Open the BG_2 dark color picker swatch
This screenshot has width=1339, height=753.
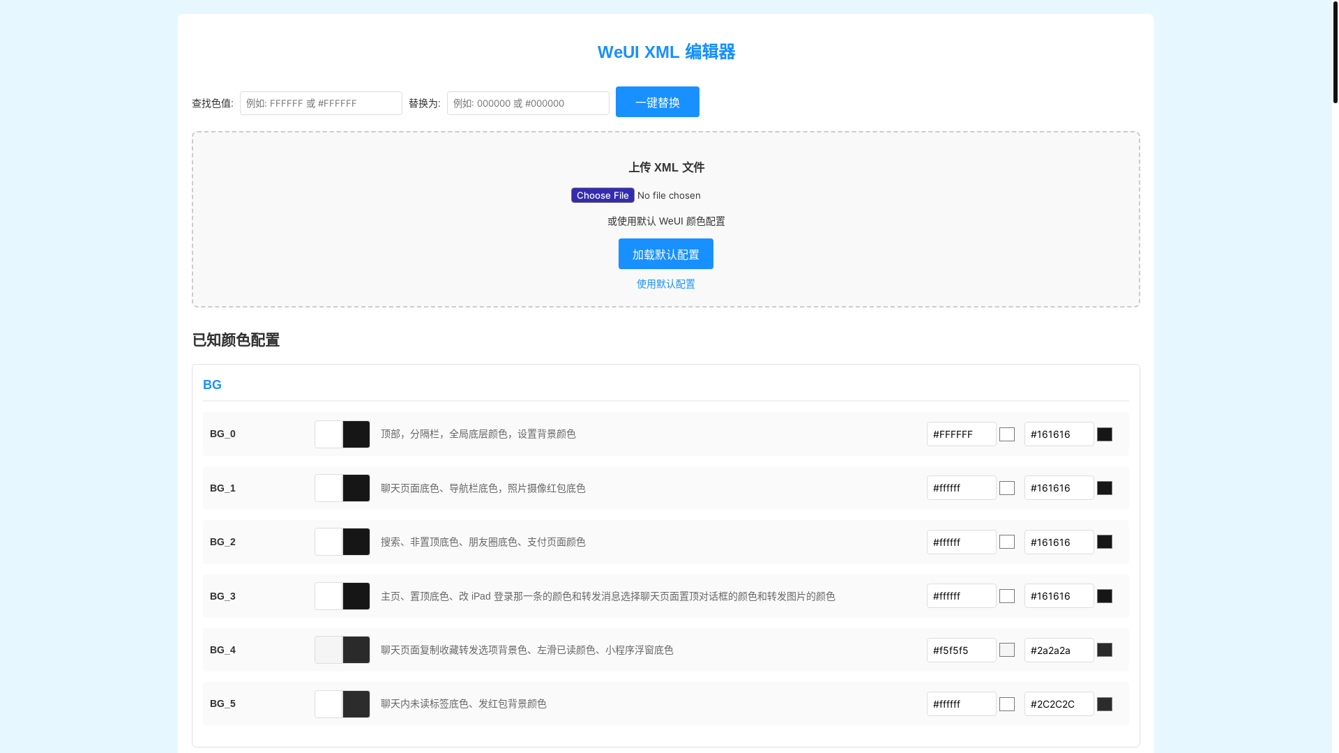coord(1105,542)
